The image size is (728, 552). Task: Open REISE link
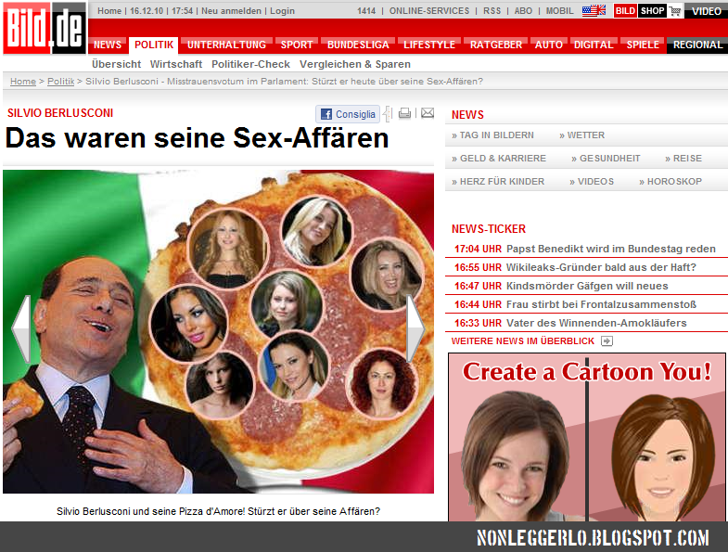pos(683,159)
